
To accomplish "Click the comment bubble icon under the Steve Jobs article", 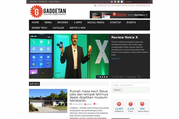I will point(94,104).
